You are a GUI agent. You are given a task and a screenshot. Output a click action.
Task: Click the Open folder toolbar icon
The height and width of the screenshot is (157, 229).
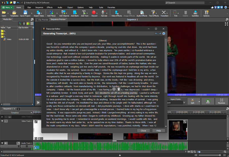(4, 13)
